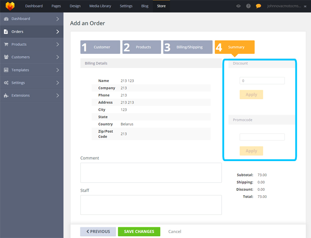The image size is (311, 238).
Task: Click the sidebar Settings gears icon
Action: pyautogui.click(x=6, y=83)
